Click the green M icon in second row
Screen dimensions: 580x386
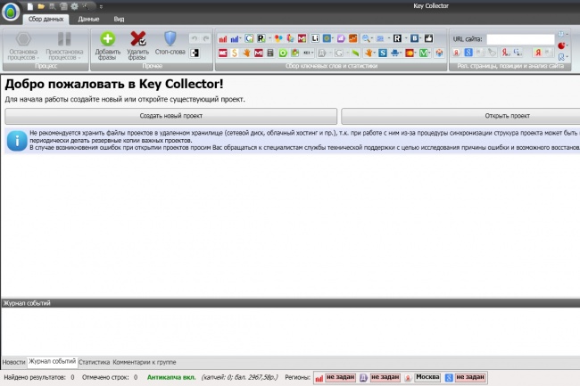424,53
